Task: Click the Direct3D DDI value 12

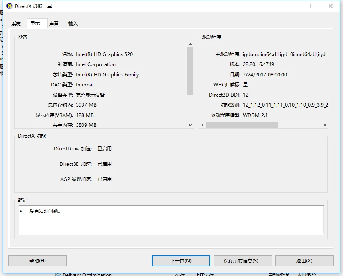Action: click(246, 95)
